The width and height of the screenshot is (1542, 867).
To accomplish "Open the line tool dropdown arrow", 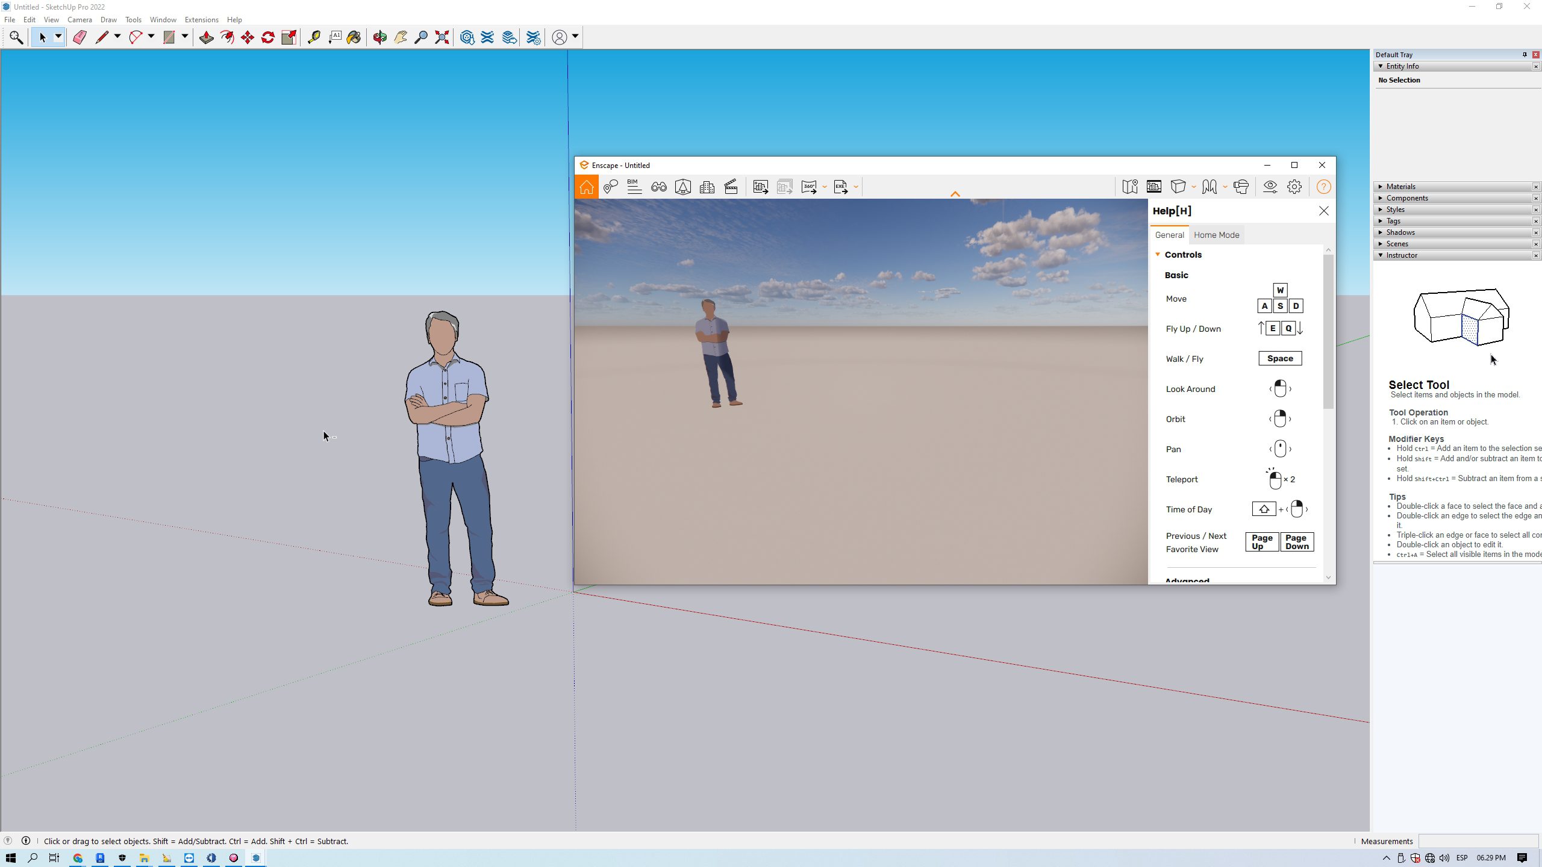I will pos(117,37).
